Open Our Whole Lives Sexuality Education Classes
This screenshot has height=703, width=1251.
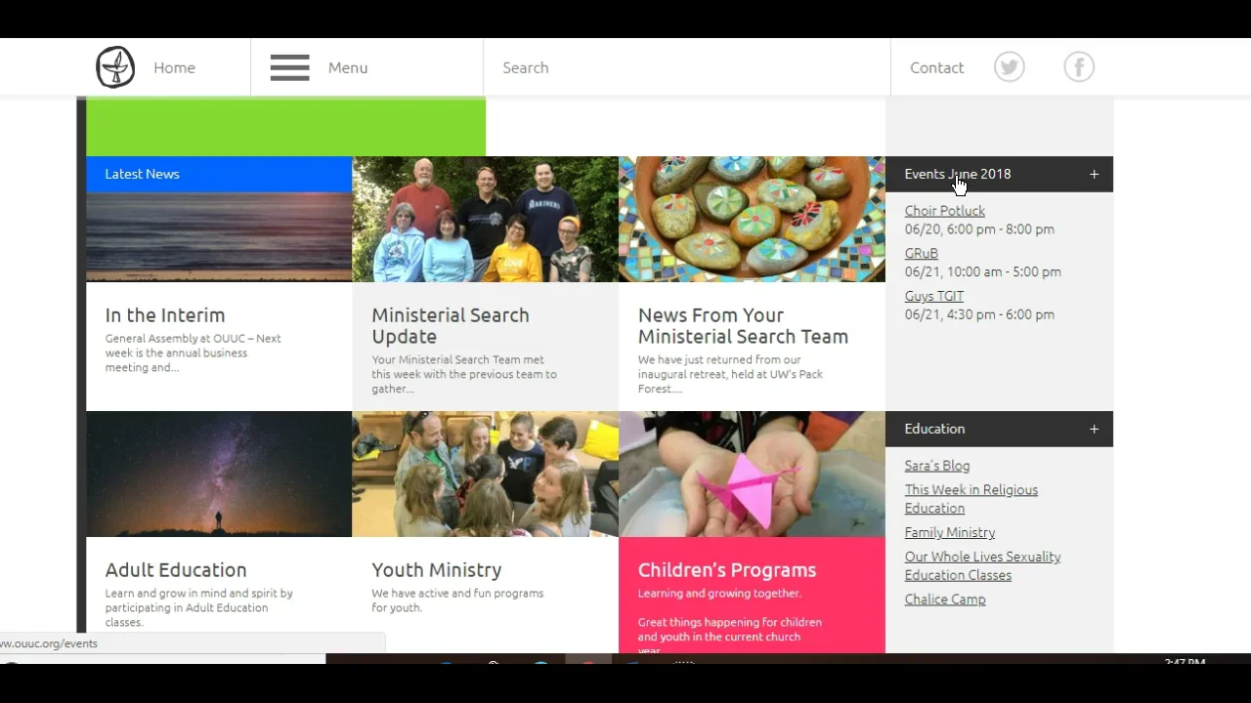pyautogui.click(x=982, y=565)
